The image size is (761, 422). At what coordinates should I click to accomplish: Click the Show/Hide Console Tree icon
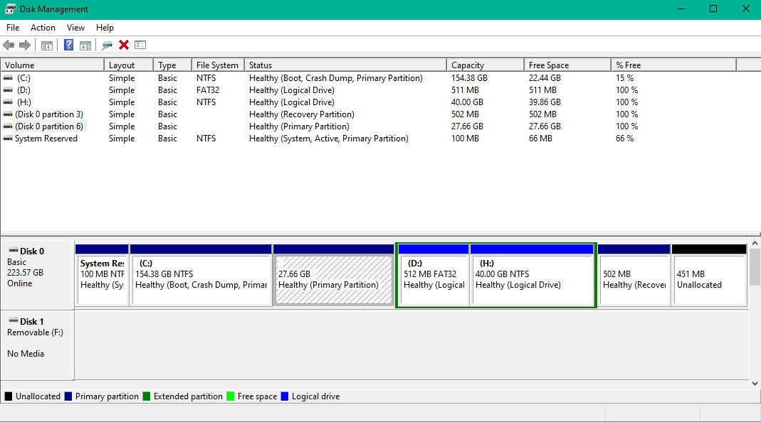pos(46,45)
